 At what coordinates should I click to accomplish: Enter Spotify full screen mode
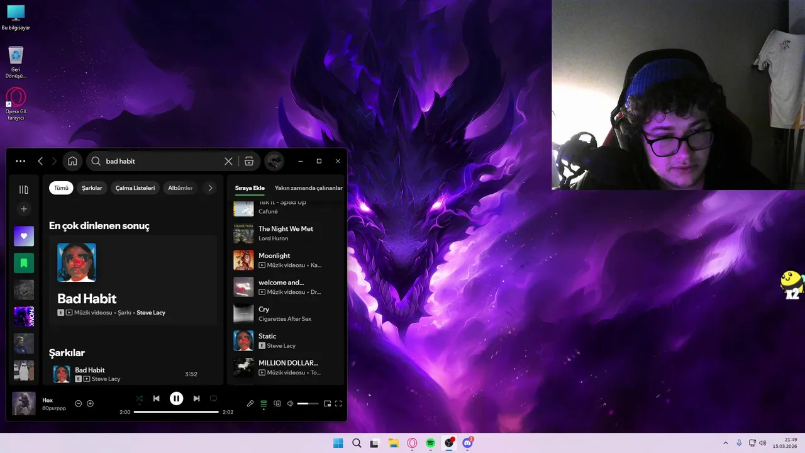pos(338,403)
